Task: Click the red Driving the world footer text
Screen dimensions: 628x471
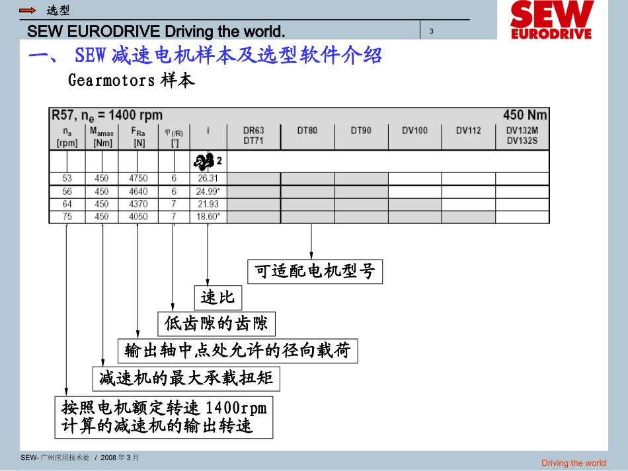Action: [574, 463]
